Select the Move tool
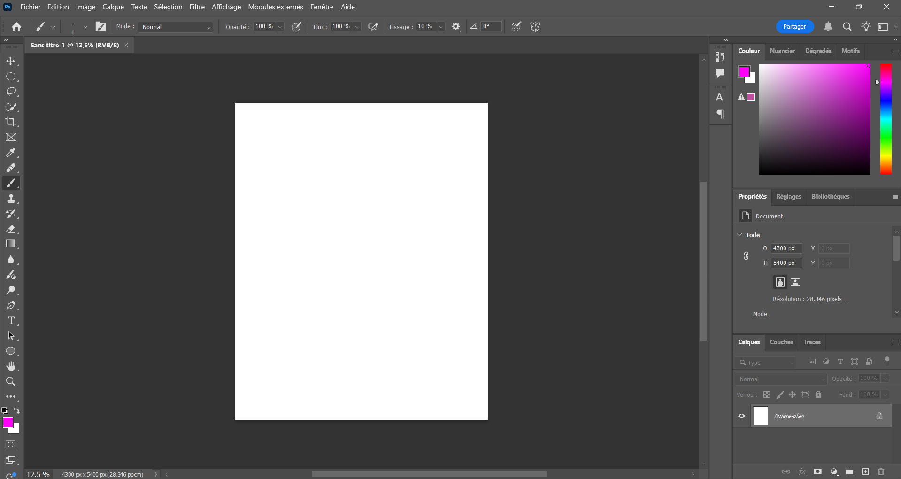901x479 pixels. click(11, 62)
